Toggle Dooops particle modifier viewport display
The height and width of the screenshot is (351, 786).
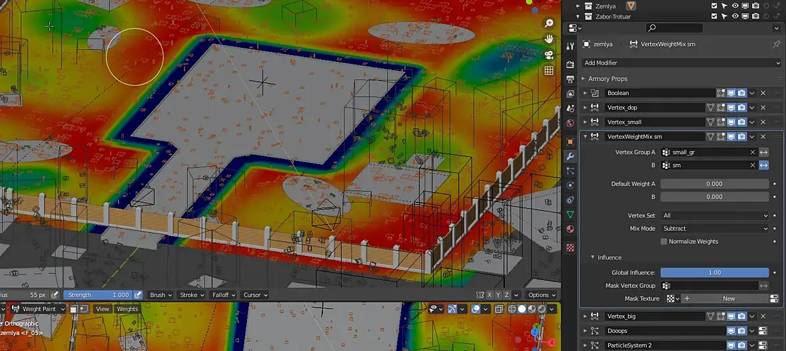point(731,331)
